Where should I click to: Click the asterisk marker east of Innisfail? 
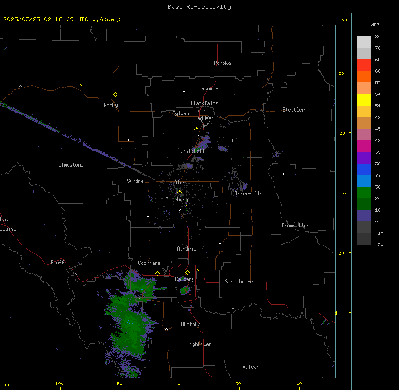click(232, 140)
